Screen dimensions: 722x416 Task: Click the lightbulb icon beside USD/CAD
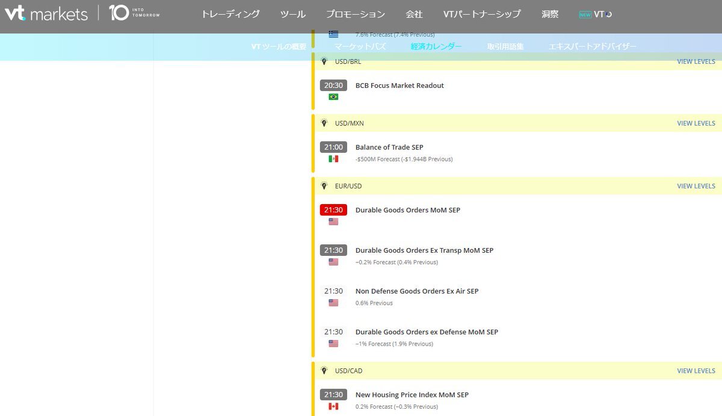click(x=324, y=371)
